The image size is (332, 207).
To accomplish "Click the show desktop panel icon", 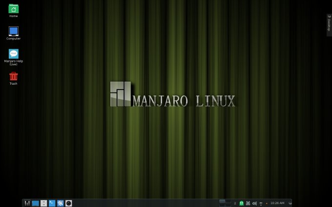I will pyautogui.click(x=35, y=203).
